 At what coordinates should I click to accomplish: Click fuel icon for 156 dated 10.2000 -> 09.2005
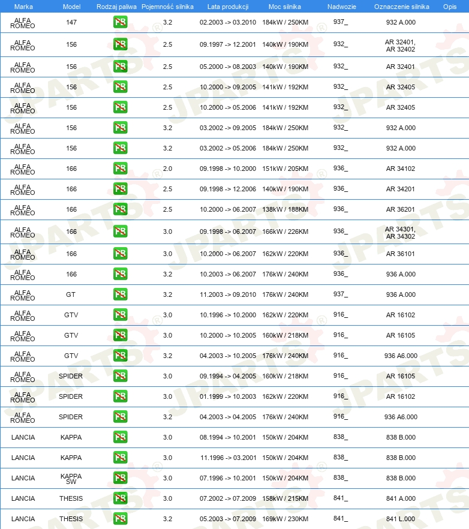pyautogui.click(x=121, y=87)
